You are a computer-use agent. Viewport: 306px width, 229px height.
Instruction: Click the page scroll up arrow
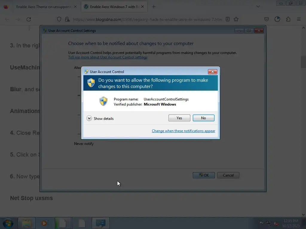[303, 28]
